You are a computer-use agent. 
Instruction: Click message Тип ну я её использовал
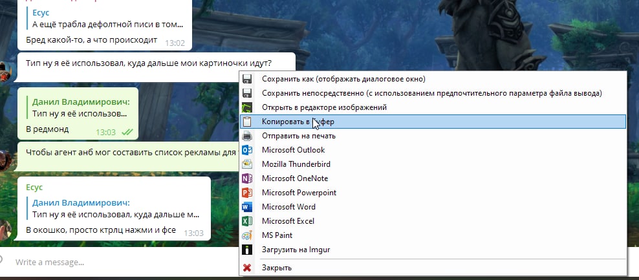coord(149,63)
